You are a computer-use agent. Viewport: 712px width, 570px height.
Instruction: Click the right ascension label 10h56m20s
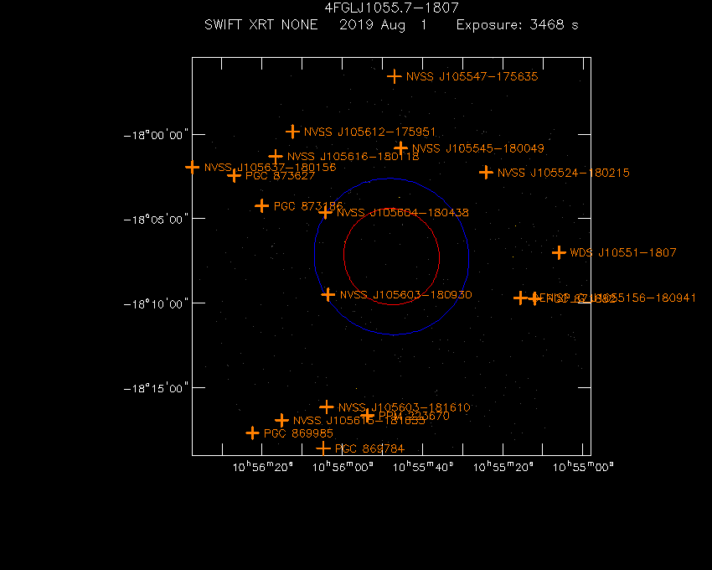click(262, 467)
